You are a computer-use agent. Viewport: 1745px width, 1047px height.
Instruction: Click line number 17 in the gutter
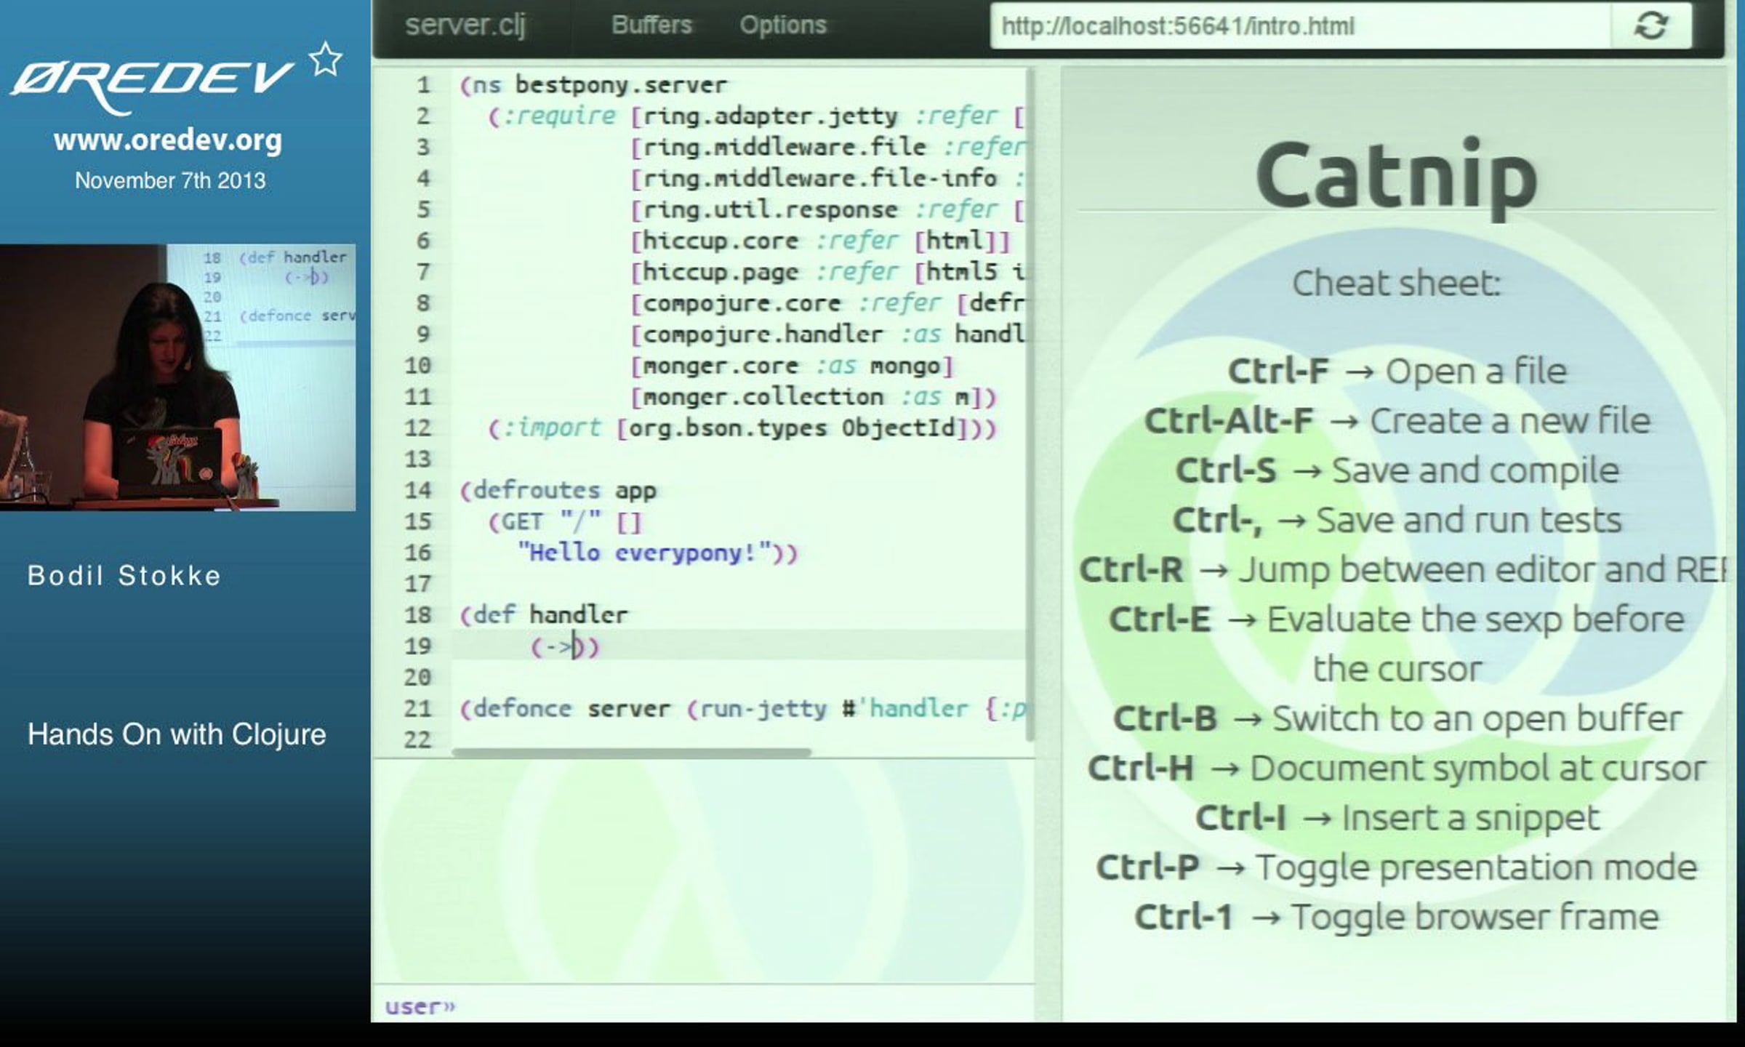click(417, 584)
